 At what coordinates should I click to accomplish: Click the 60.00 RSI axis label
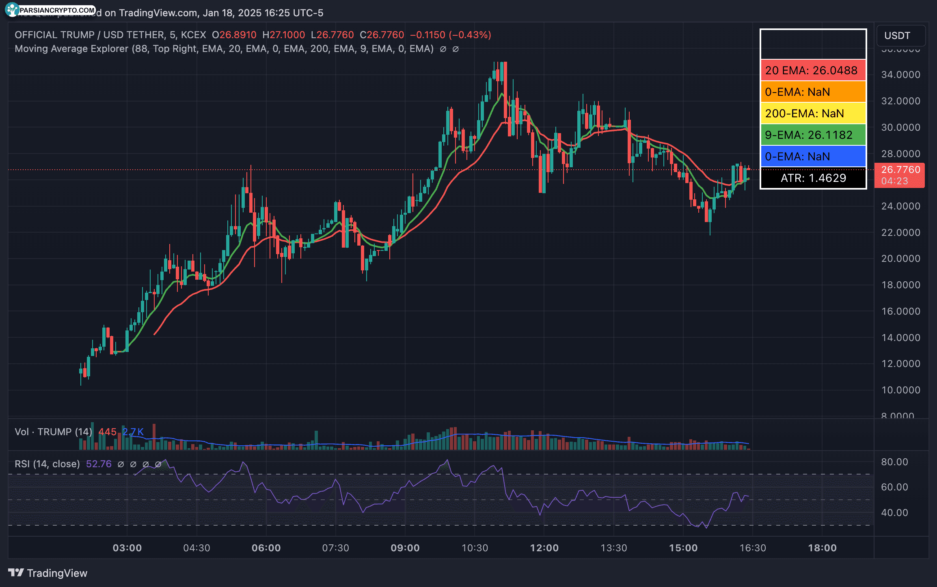click(x=894, y=487)
